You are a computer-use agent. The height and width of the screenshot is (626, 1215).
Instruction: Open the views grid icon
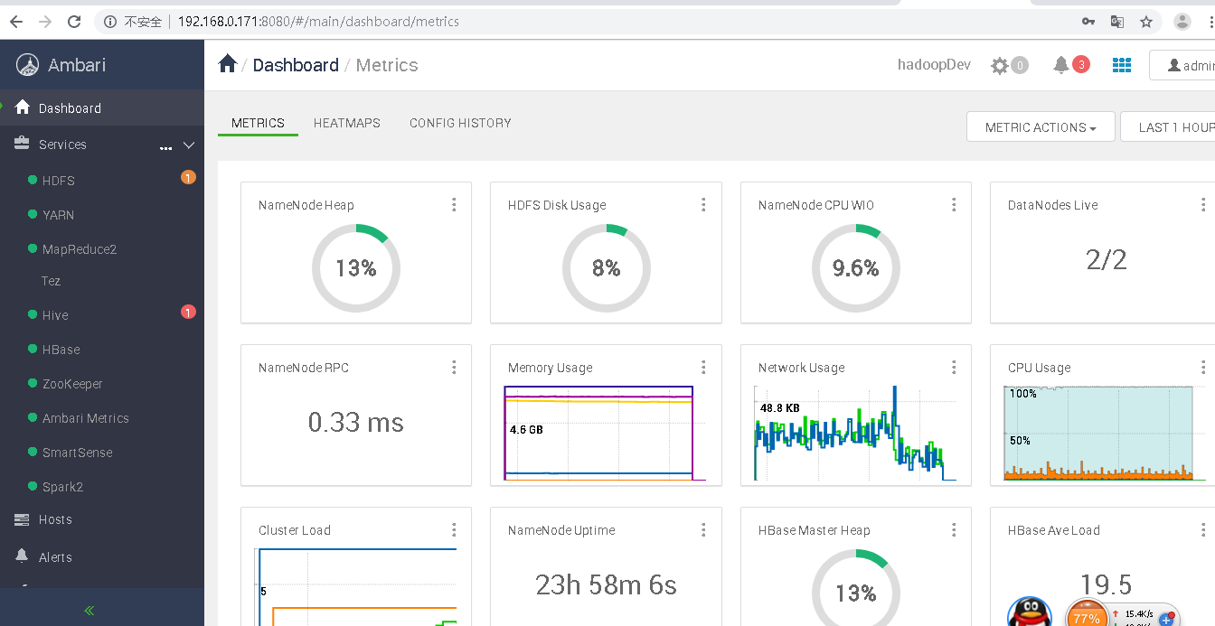1122,65
